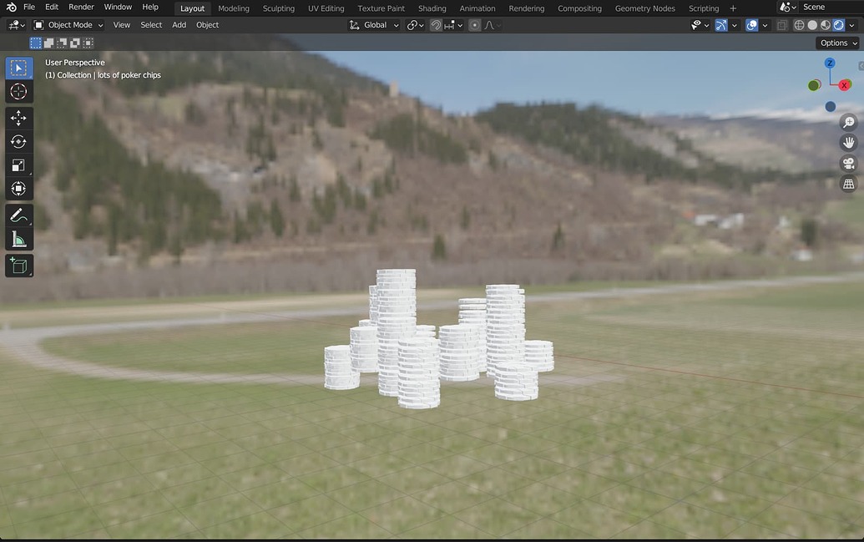Choose the Move tool

click(18, 118)
